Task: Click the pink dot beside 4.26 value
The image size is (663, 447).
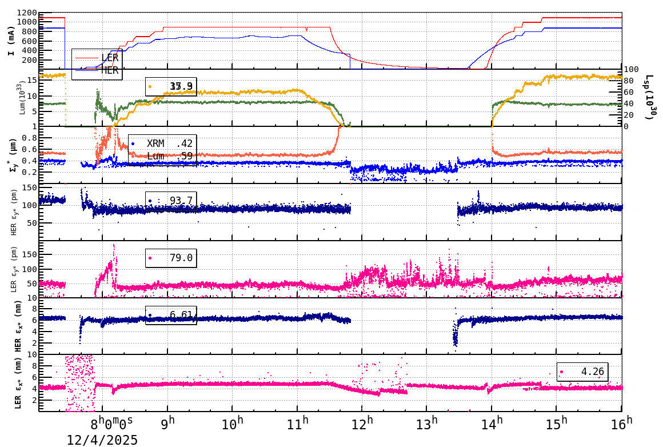Action: [561, 372]
